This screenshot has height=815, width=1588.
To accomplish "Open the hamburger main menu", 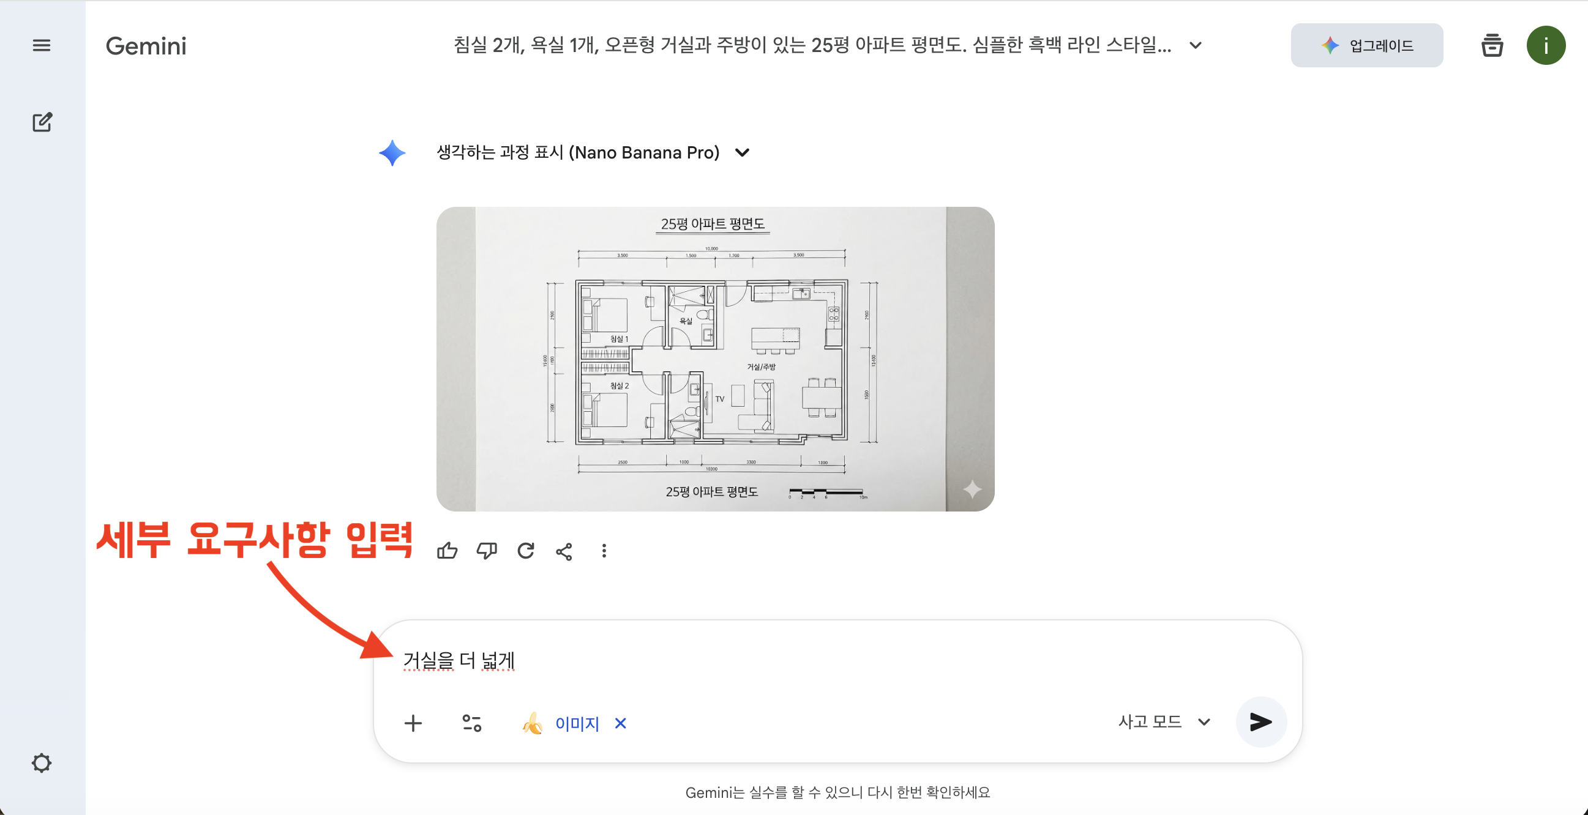I will tap(41, 46).
